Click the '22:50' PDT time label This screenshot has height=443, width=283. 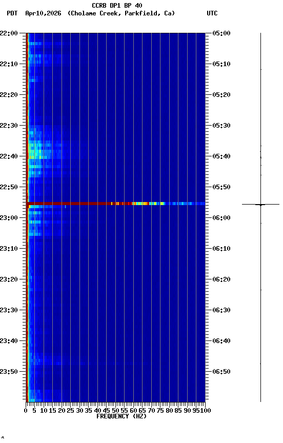coord(9,187)
